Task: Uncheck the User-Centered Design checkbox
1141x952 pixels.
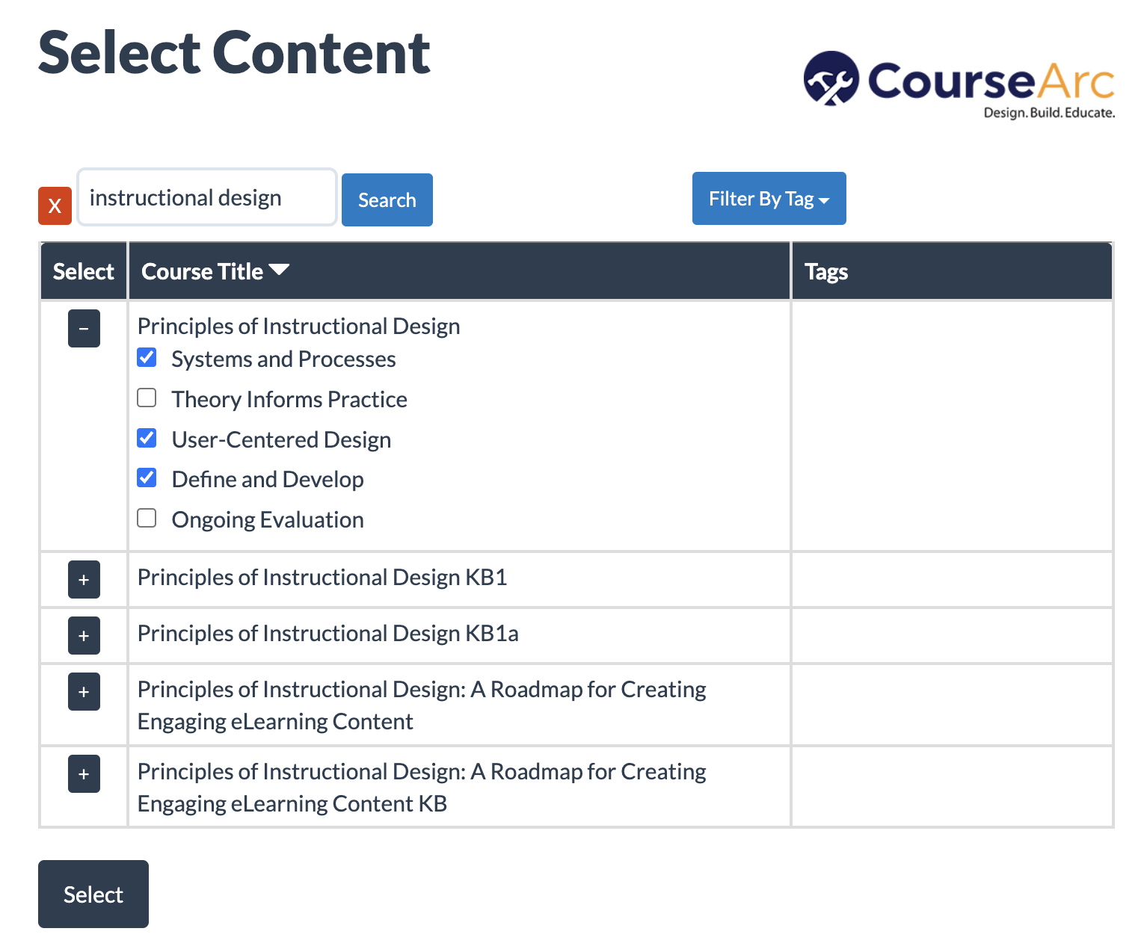Action: pos(147,438)
